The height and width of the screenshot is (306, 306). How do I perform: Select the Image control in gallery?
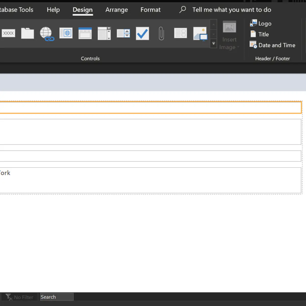pyautogui.click(x=200, y=34)
